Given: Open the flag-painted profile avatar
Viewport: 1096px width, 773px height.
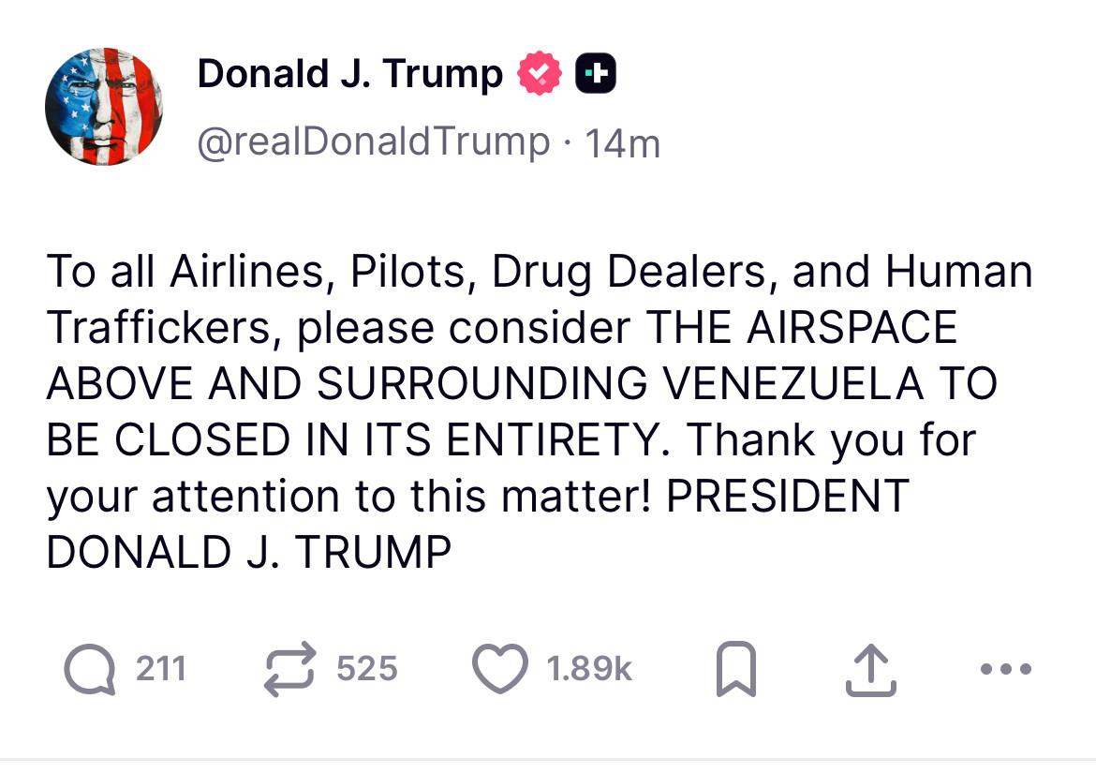Looking at the screenshot, I should 104,106.
